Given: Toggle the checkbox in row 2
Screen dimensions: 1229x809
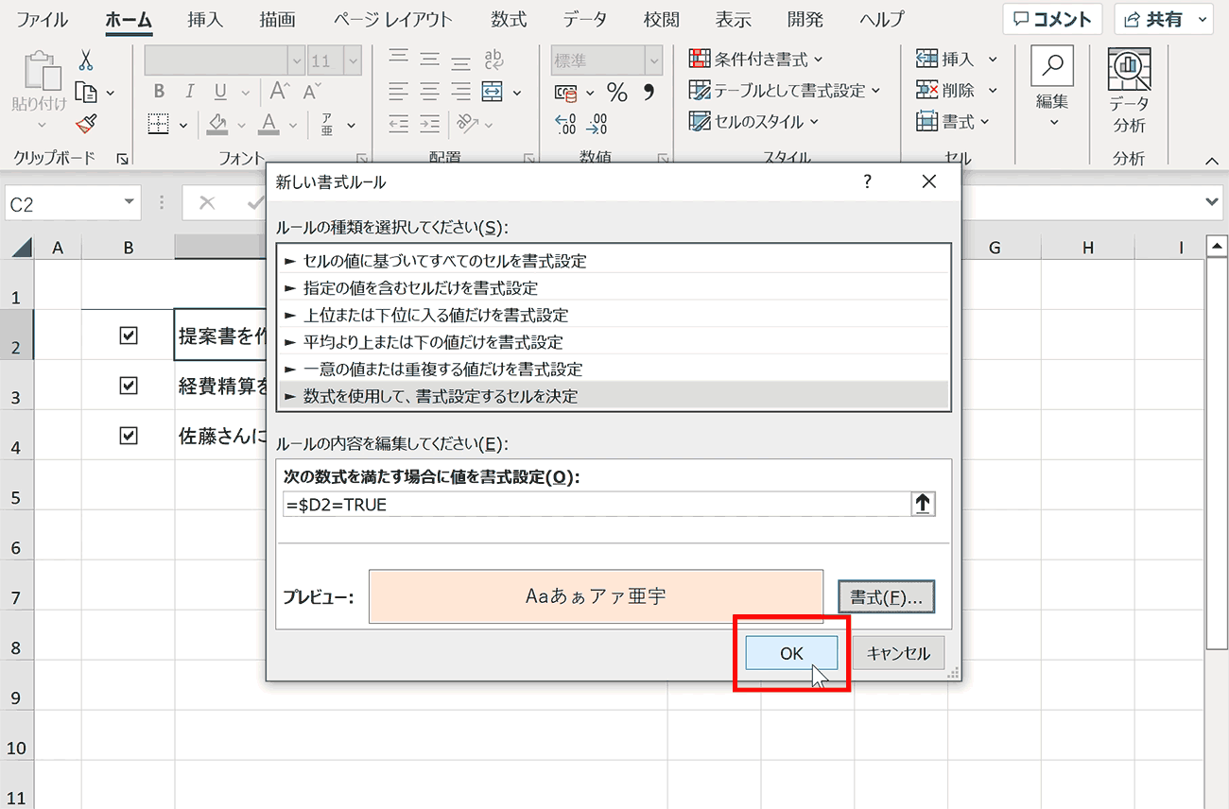Looking at the screenshot, I should [x=130, y=335].
